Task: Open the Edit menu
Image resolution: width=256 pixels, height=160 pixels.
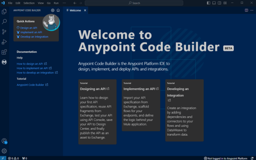Action: click(18, 3)
